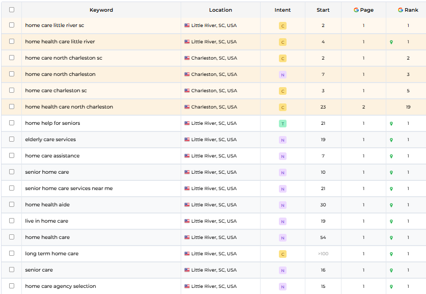Click the map pin icon for 'home health aide'

coord(391,205)
